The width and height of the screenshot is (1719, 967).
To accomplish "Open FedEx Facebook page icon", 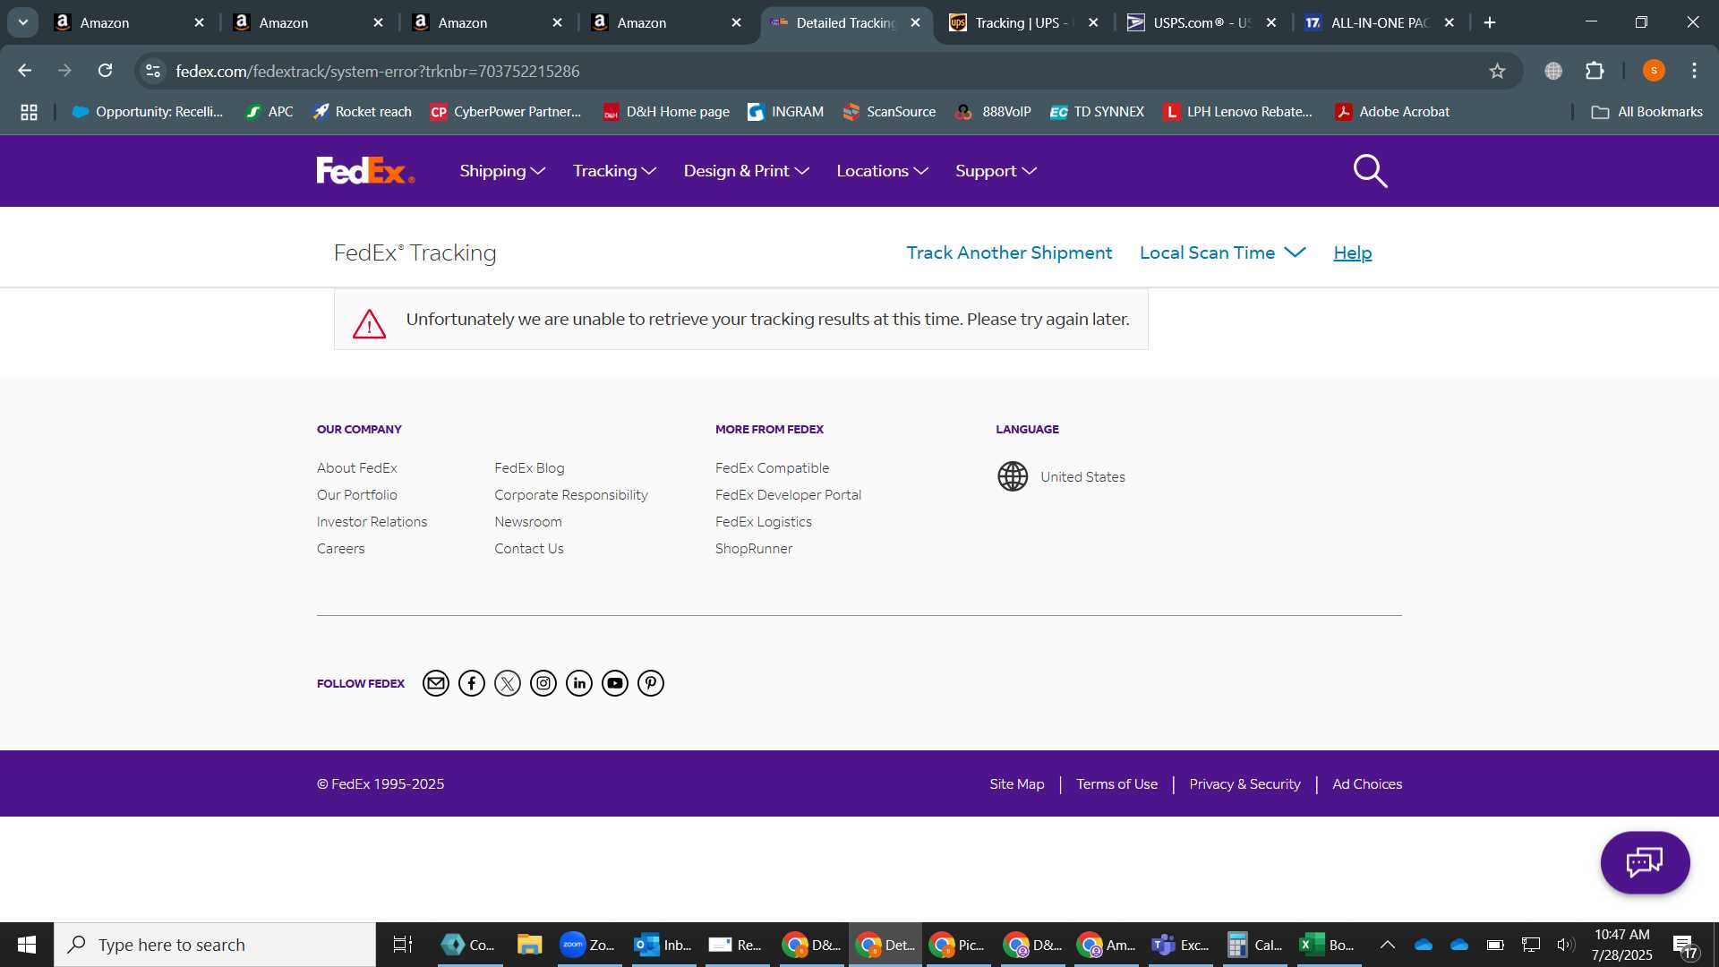I will pos(472,683).
